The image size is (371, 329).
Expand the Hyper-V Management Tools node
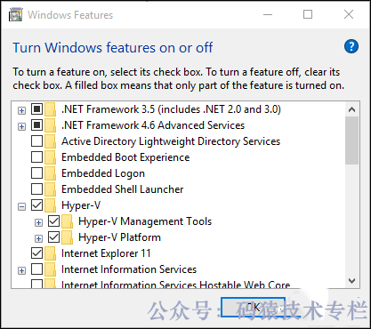tap(38, 222)
